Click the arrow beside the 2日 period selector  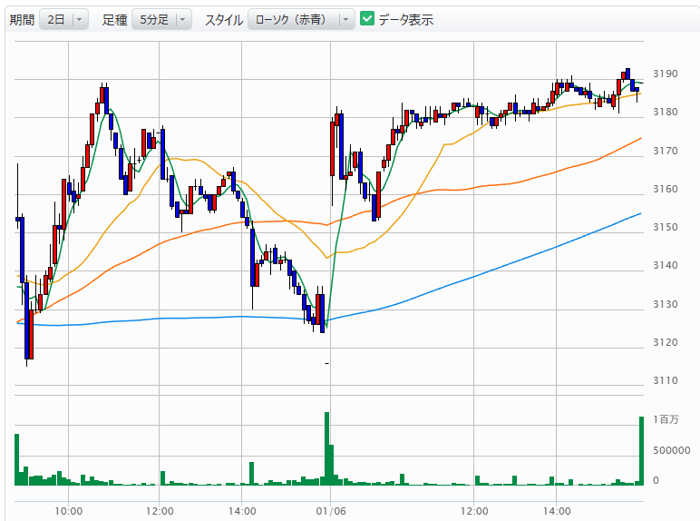point(79,19)
